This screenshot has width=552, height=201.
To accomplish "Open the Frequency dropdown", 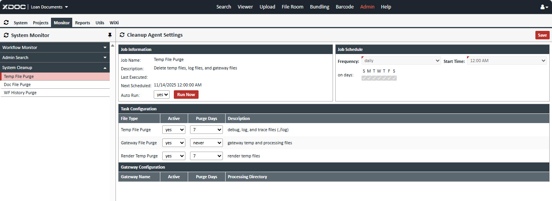I will [x=401, y=61].
